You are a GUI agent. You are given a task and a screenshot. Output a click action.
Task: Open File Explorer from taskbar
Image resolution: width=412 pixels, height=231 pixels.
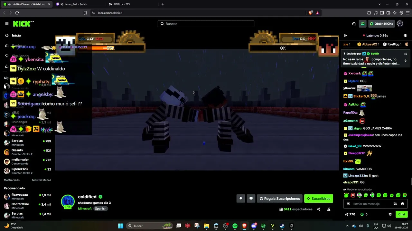click(207, 226)
